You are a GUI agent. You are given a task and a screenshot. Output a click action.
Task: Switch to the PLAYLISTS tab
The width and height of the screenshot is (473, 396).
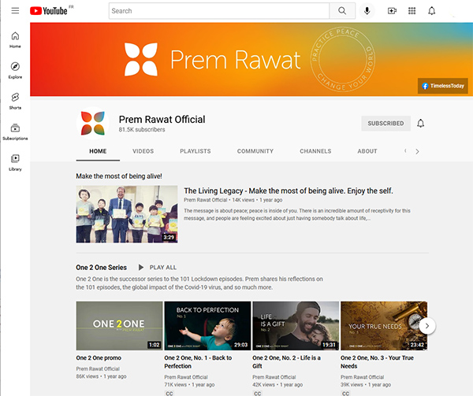click(195, 151)
